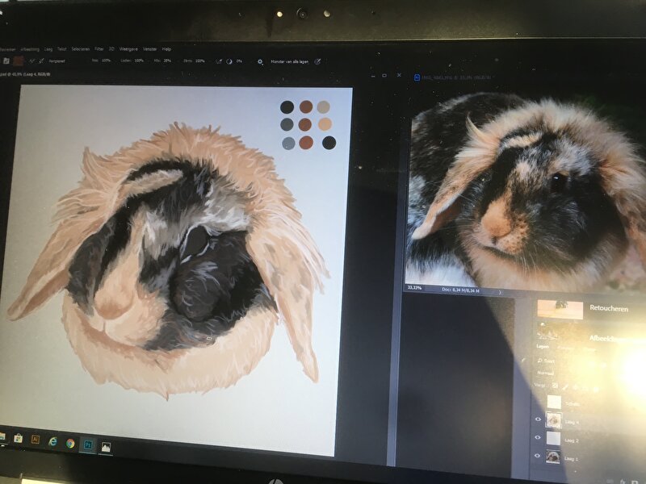Open Google Chrome from the taskbar
The width and height of the screenshot is (646, 484).
70,443
